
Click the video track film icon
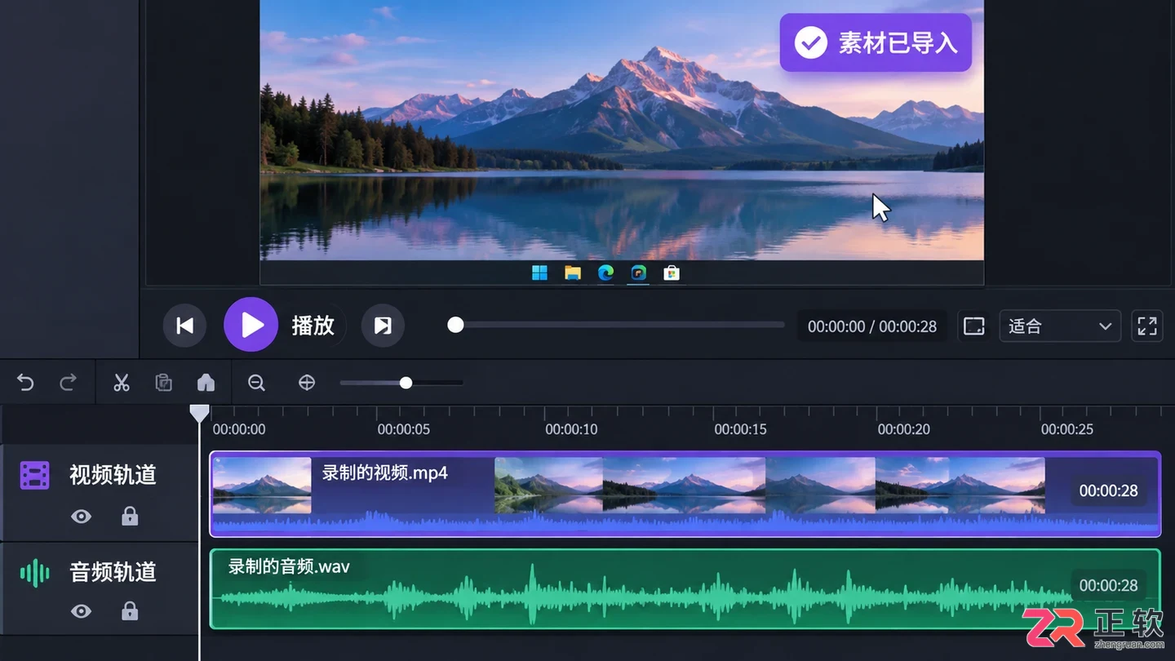pos(35,475)
